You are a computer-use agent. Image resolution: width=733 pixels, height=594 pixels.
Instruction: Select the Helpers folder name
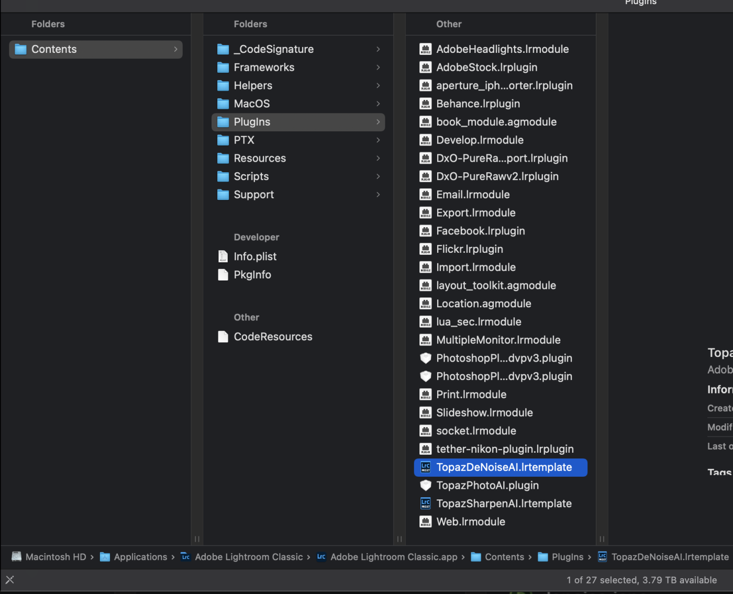(x=253, y=85)
